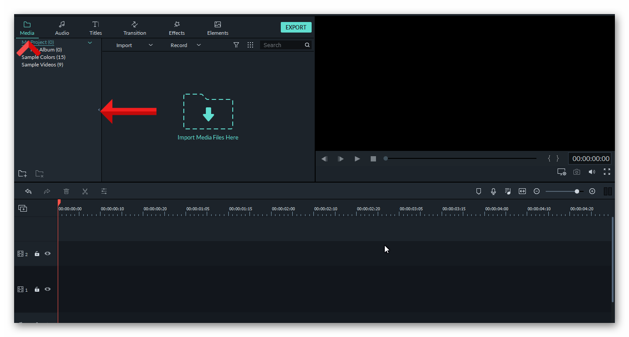Viewport: 629px width, 337px height.
Task: Click the red playhead marker
Action: click(59, 202)
